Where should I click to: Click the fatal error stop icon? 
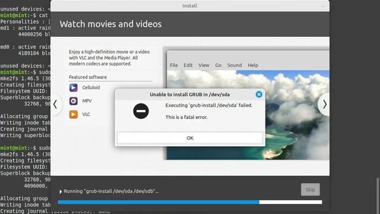click(x=141, y=111)
